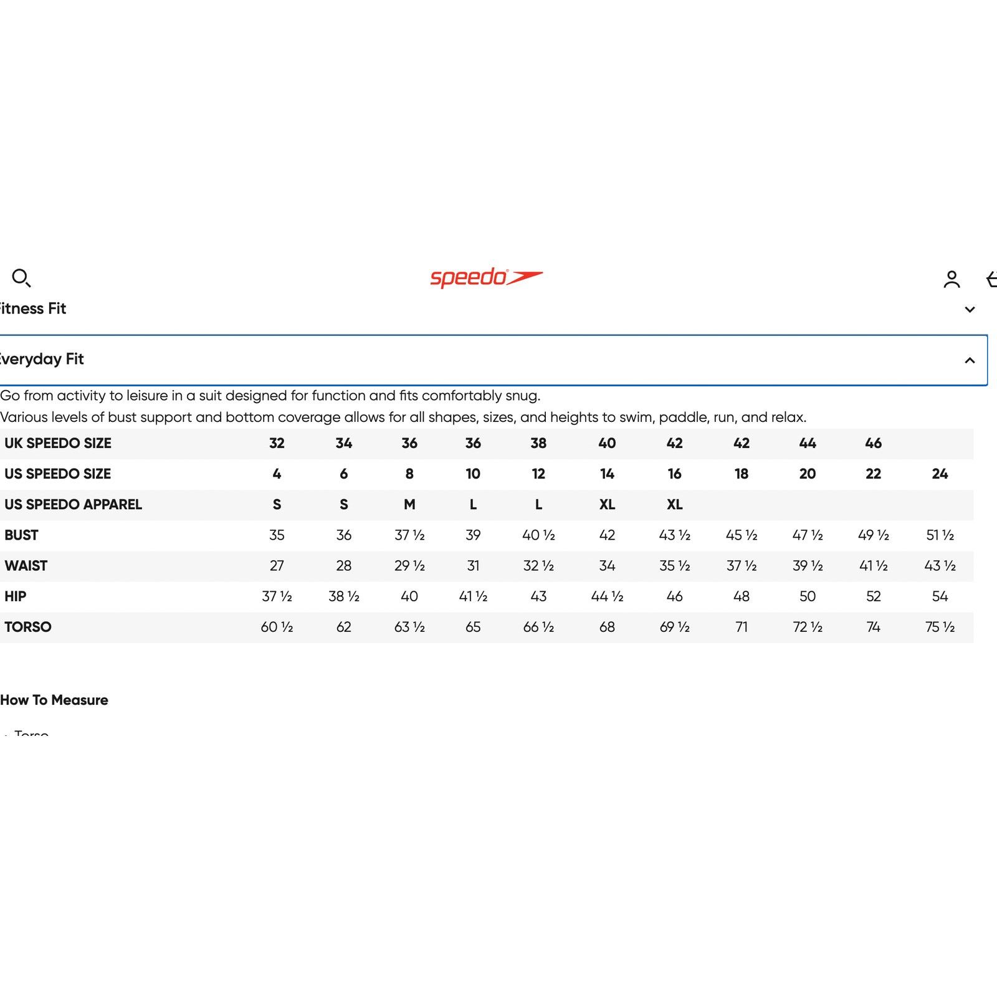Expand the Fitness Fit chevron

[970, 310]
